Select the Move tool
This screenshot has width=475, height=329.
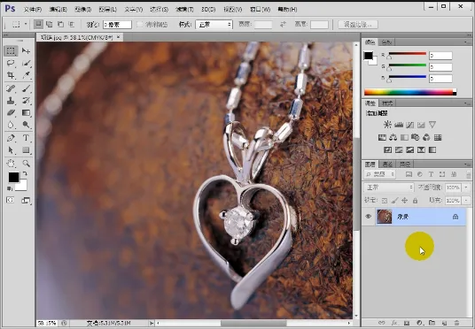click(x=26, y=50)
